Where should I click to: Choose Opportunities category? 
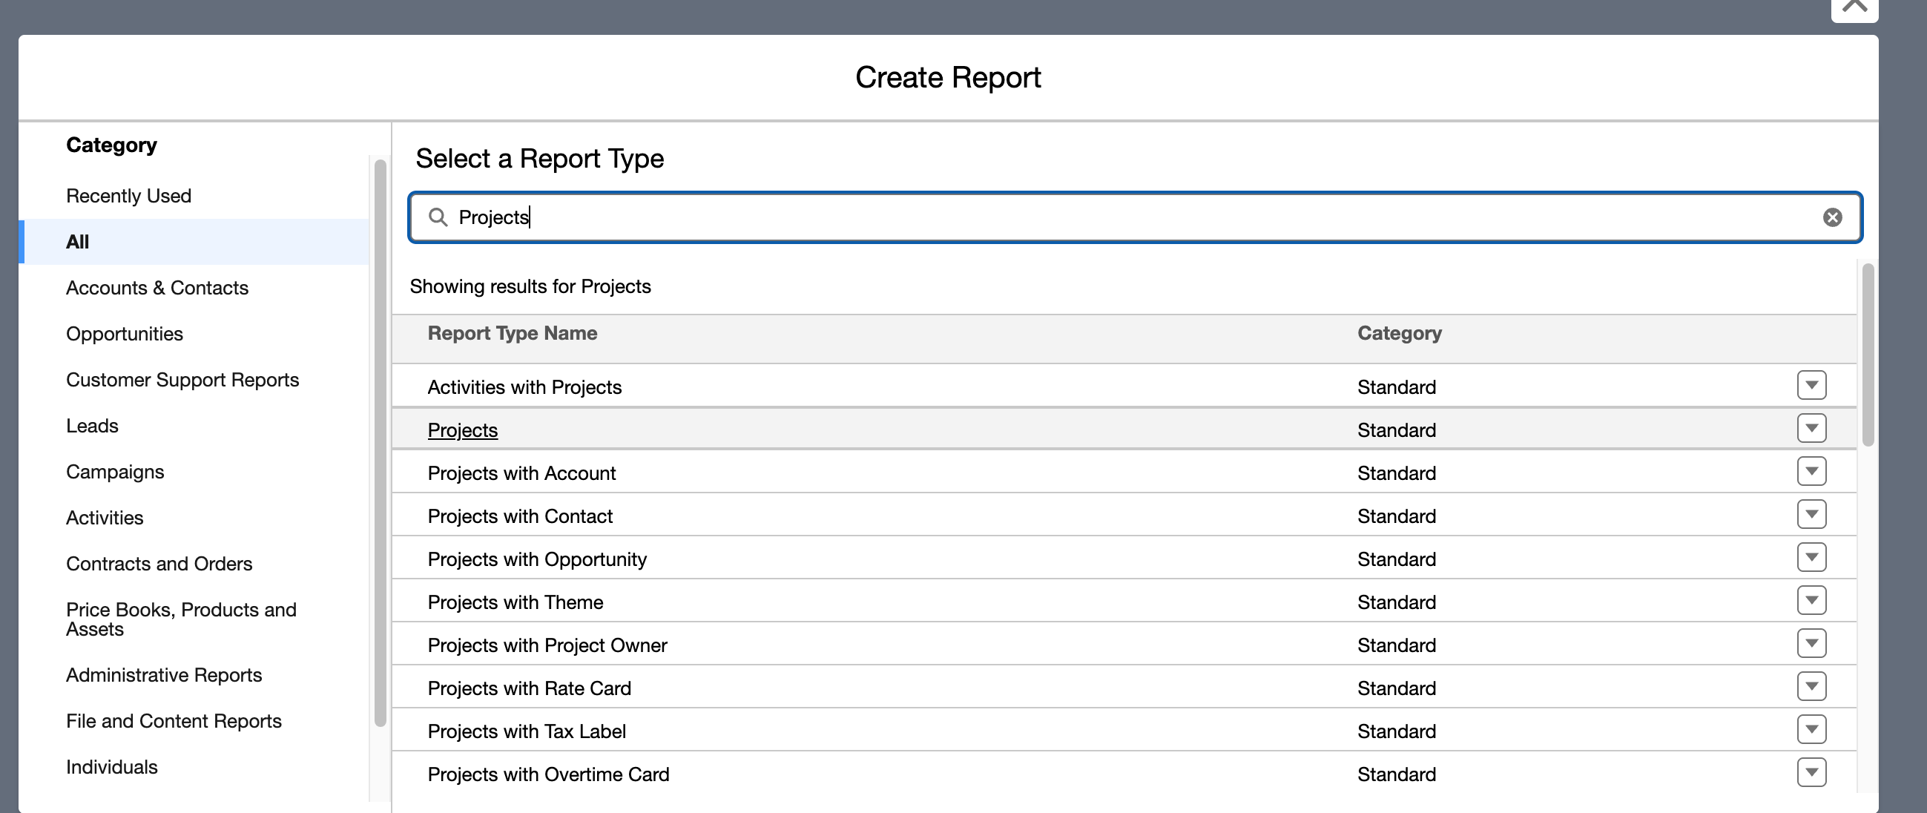(124, 334)
